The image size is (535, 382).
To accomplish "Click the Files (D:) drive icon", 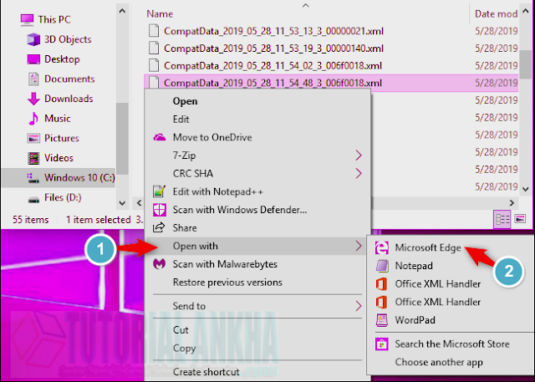I will tap(33, 199).
